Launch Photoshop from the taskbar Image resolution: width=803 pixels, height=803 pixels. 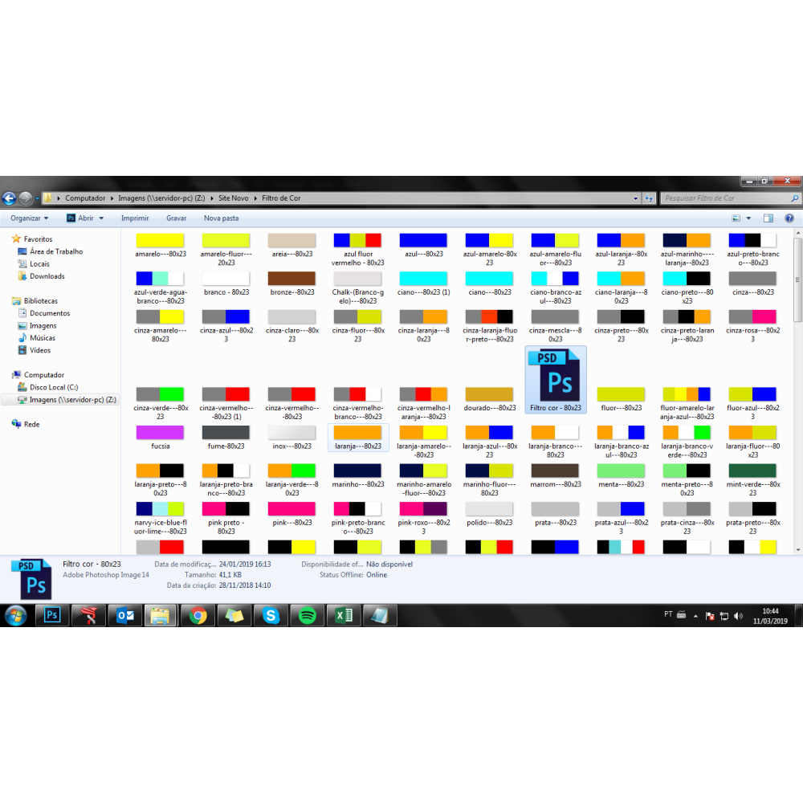52,616
